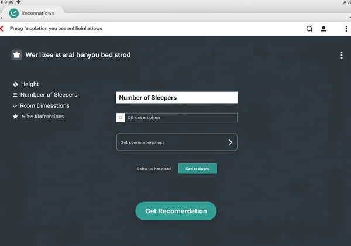Switch to the Recomatiows tab
The image size is (351, 246).
32,13
